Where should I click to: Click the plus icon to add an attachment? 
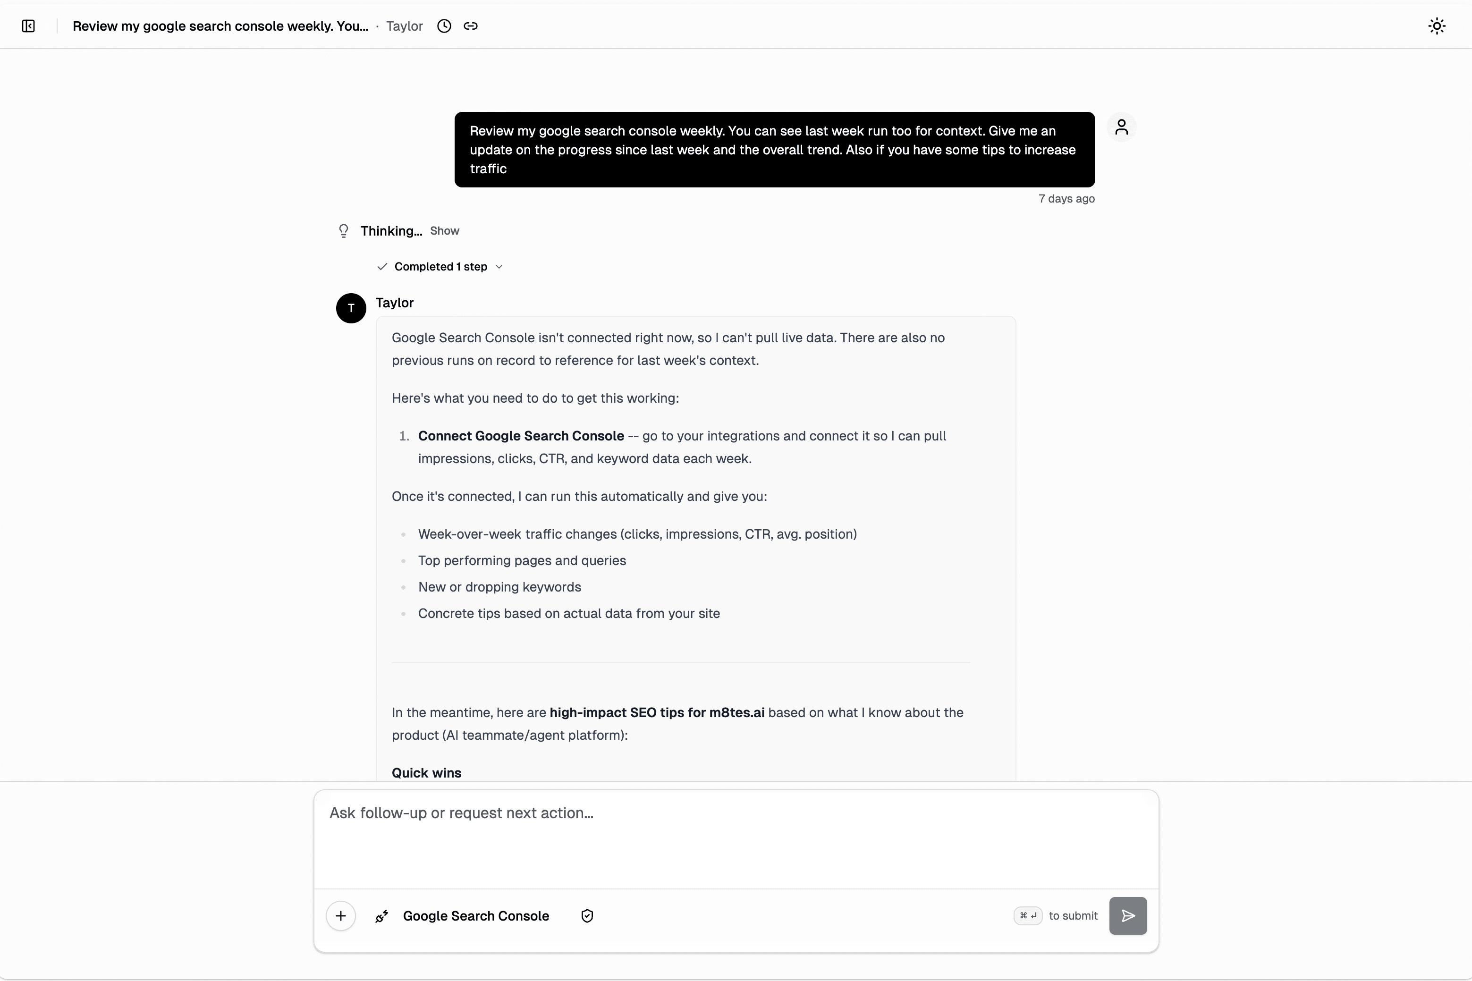pos(340,915)
